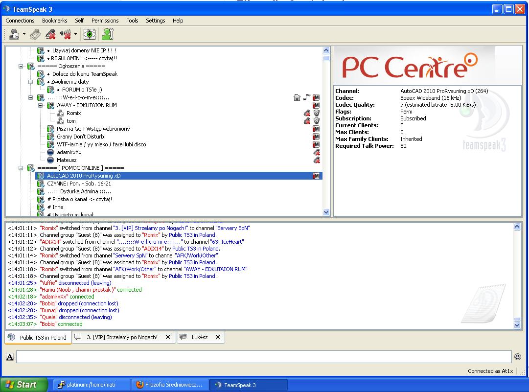Switch to 3. [VIP] Strzelamy po Nogach! tab

[x=122, y=337]
